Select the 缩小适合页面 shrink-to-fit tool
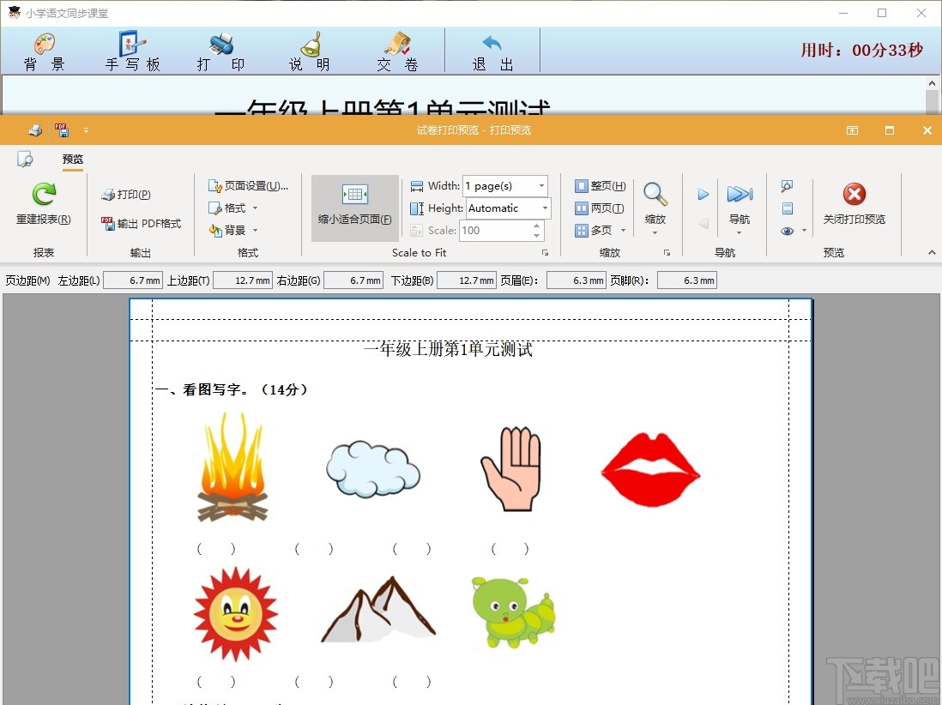 353,206
